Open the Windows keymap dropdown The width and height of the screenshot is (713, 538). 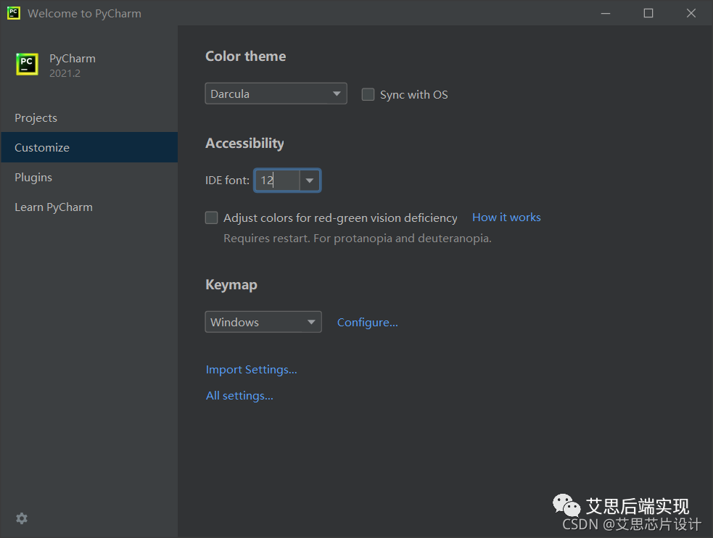coord(263,322)
